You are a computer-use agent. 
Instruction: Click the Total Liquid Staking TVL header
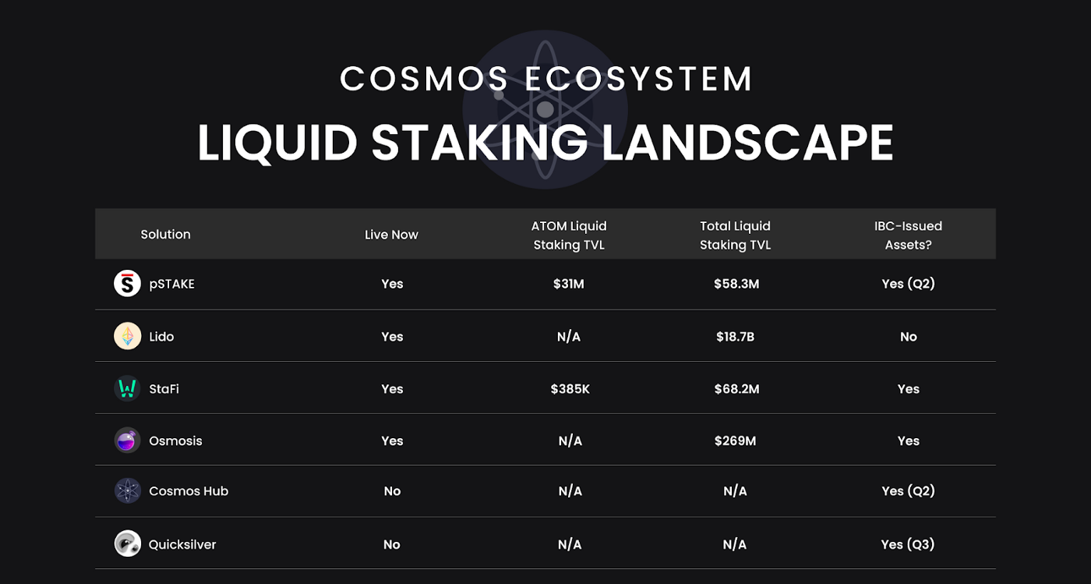pos(735,235)
